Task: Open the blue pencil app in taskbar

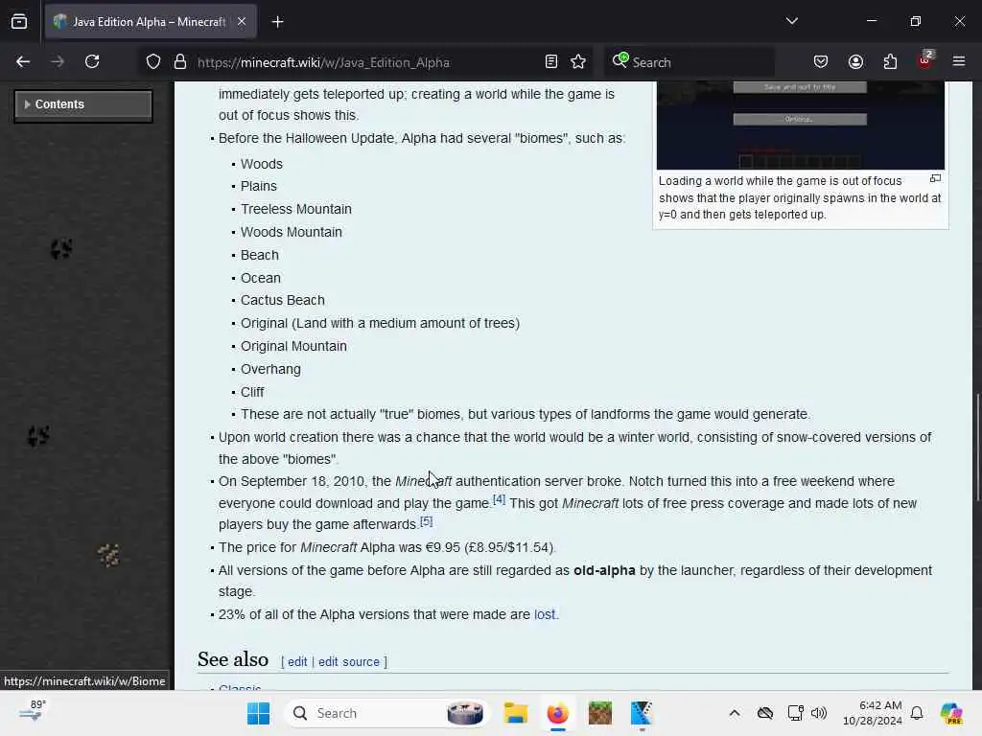Action: tap(642, 713)
